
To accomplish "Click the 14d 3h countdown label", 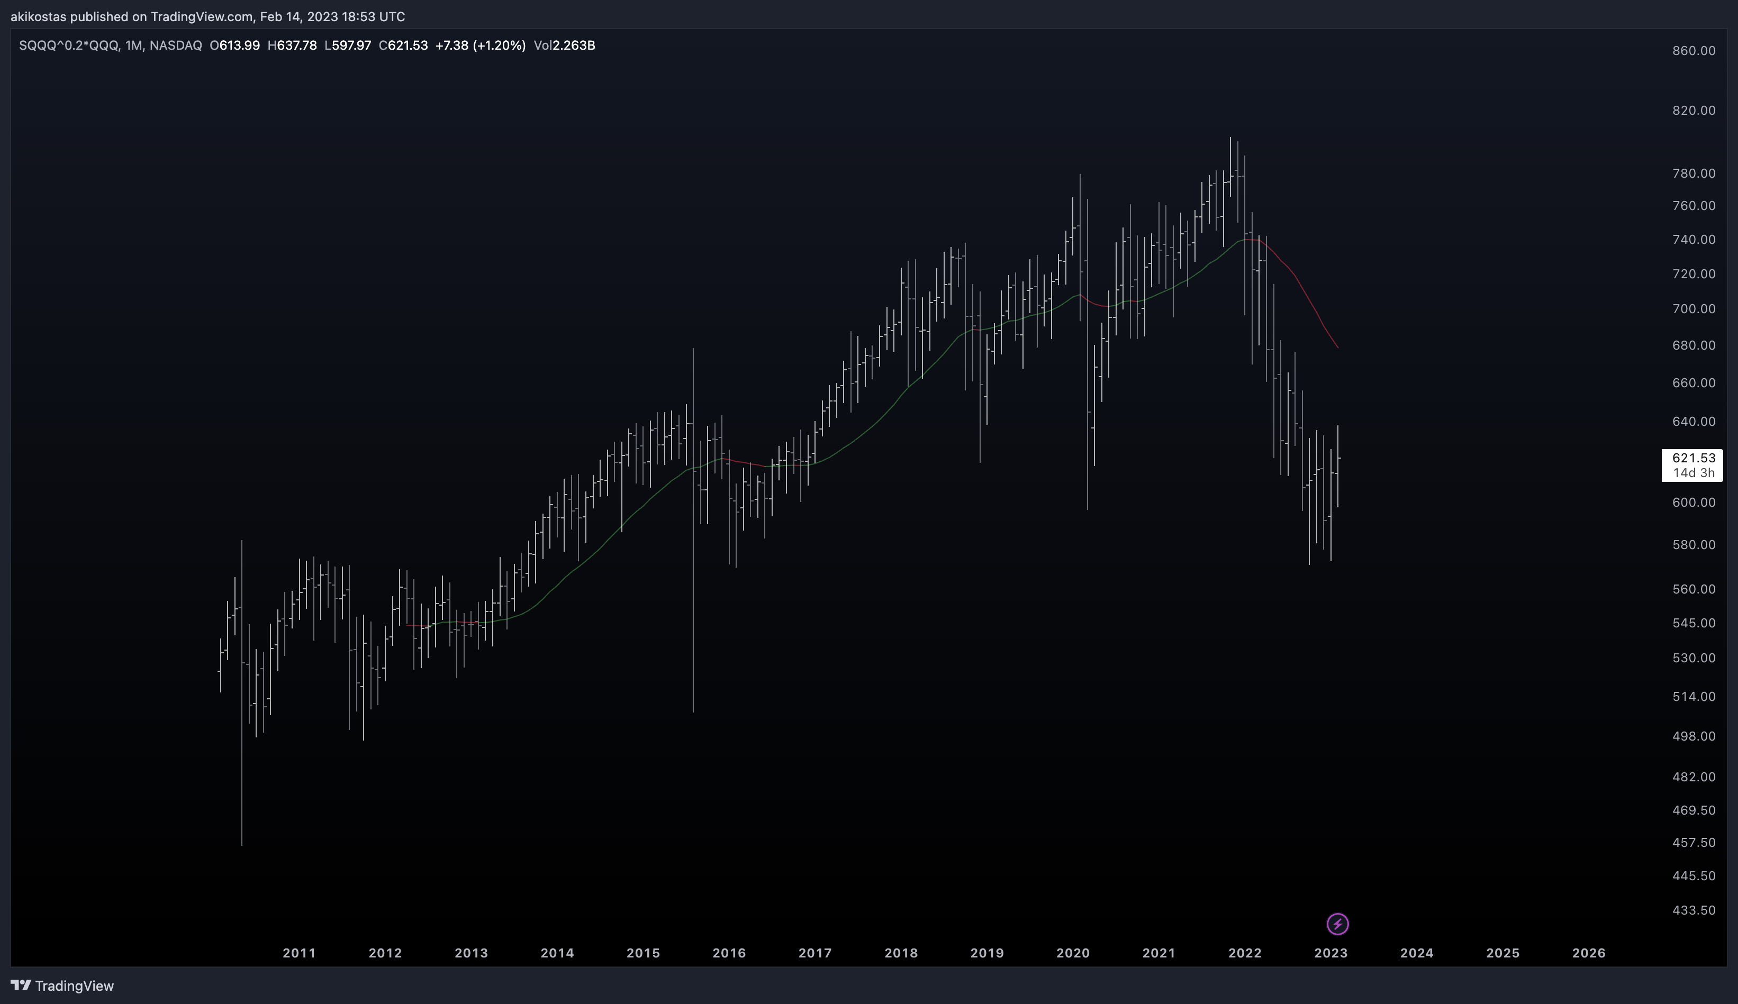I will click(1693, 473).
